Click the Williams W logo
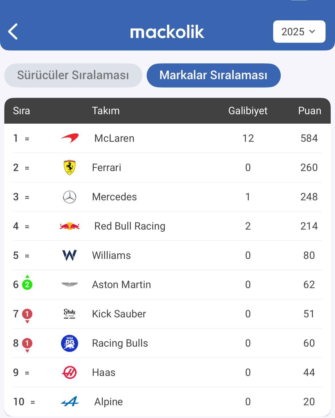Screen dimensions: 335x418 70,256
